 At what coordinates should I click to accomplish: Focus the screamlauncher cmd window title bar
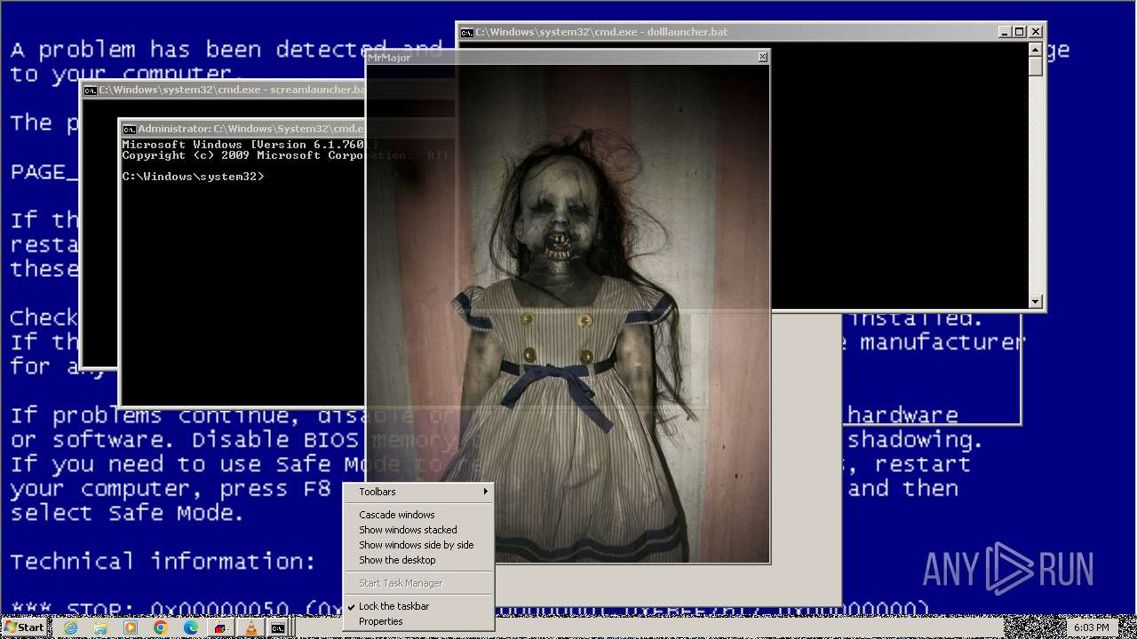pyautogui.click(x=224, y=90)
